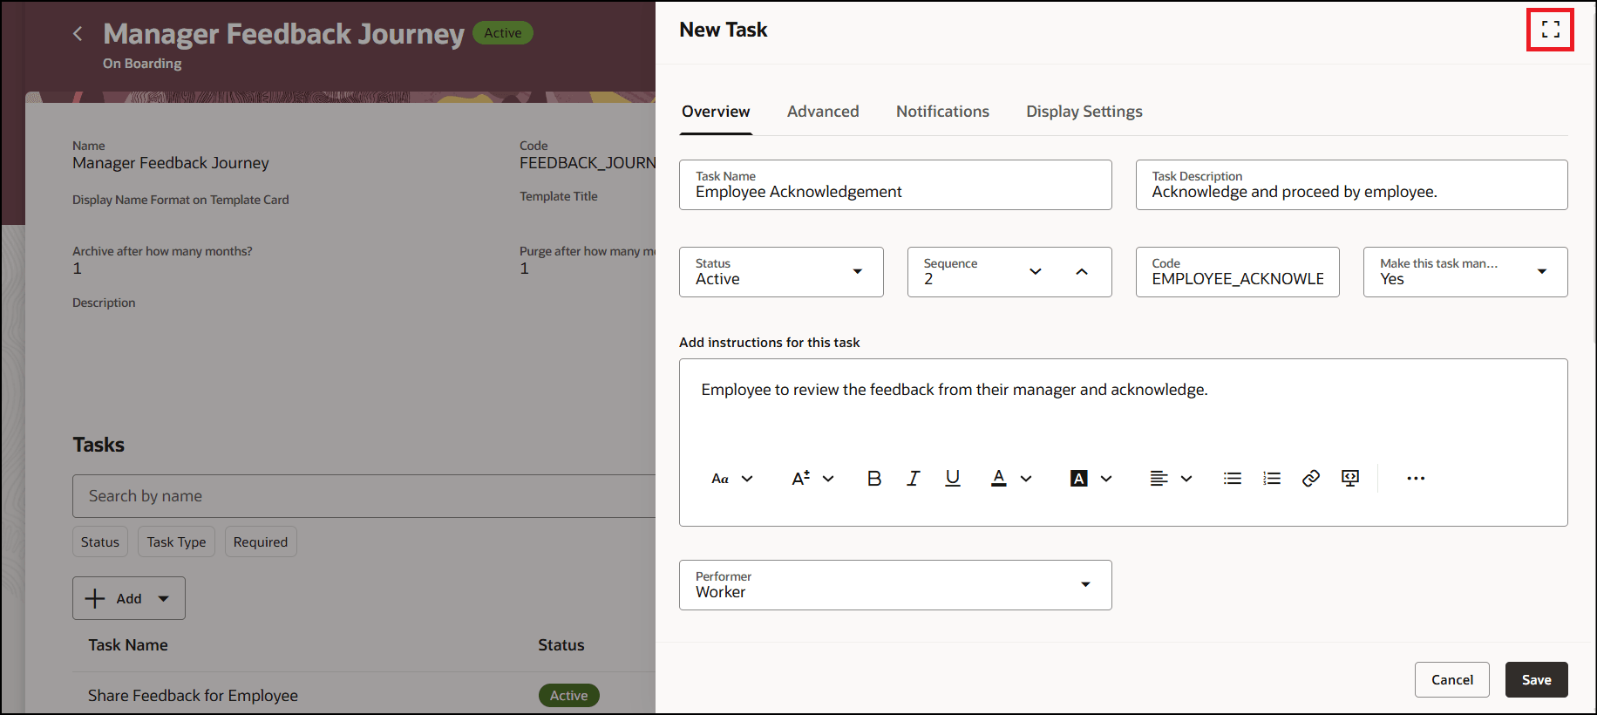The height and width of the screenshot is (715, 1597).
Task: Click the Active status of Share Feedback task
Action: [568, 695]
